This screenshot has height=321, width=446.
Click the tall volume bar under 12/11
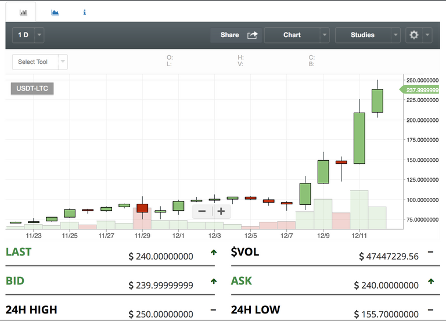[359, 210]
